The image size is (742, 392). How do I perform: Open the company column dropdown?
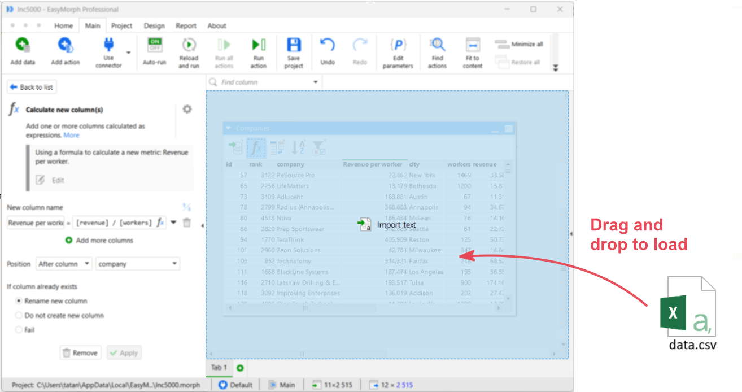tap(138, 264)
